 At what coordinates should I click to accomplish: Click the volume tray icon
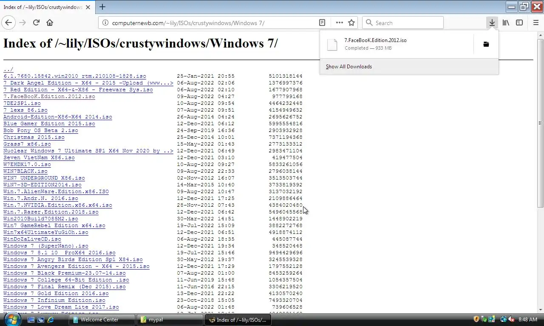[511, 319]
